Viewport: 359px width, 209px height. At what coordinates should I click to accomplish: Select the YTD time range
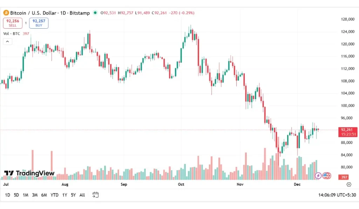(54, 195)
